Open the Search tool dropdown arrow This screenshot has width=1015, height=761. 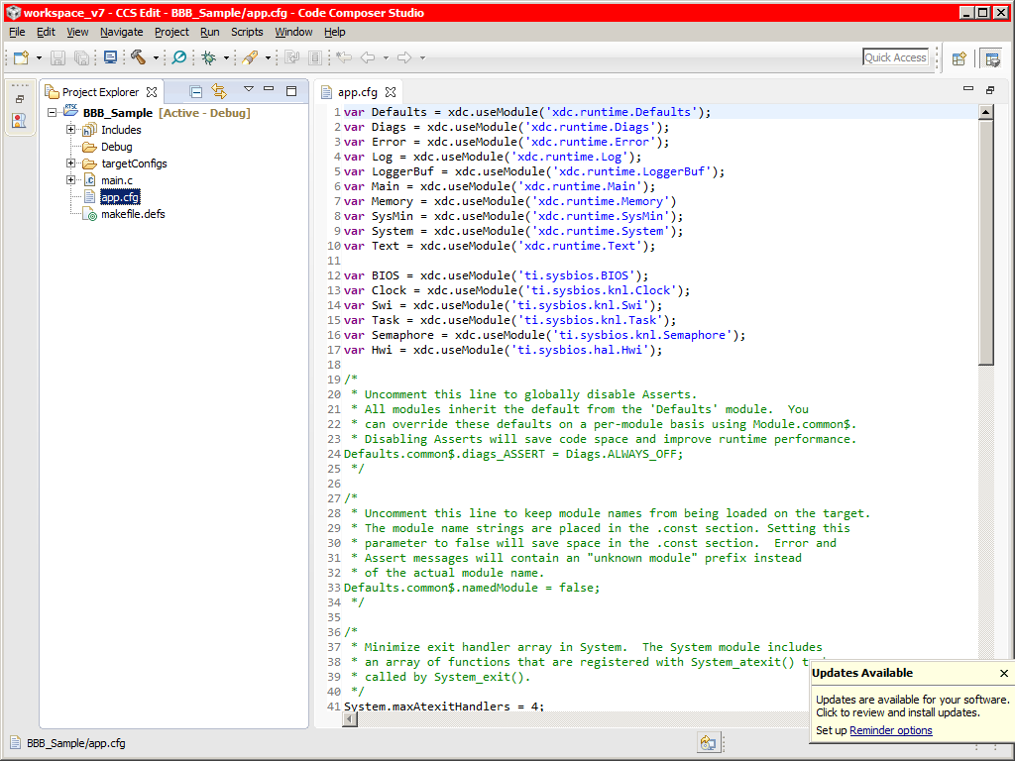tap(268, 58)
